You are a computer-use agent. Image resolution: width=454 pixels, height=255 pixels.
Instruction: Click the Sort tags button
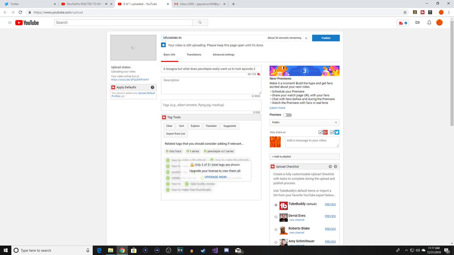tap(182, 126)
